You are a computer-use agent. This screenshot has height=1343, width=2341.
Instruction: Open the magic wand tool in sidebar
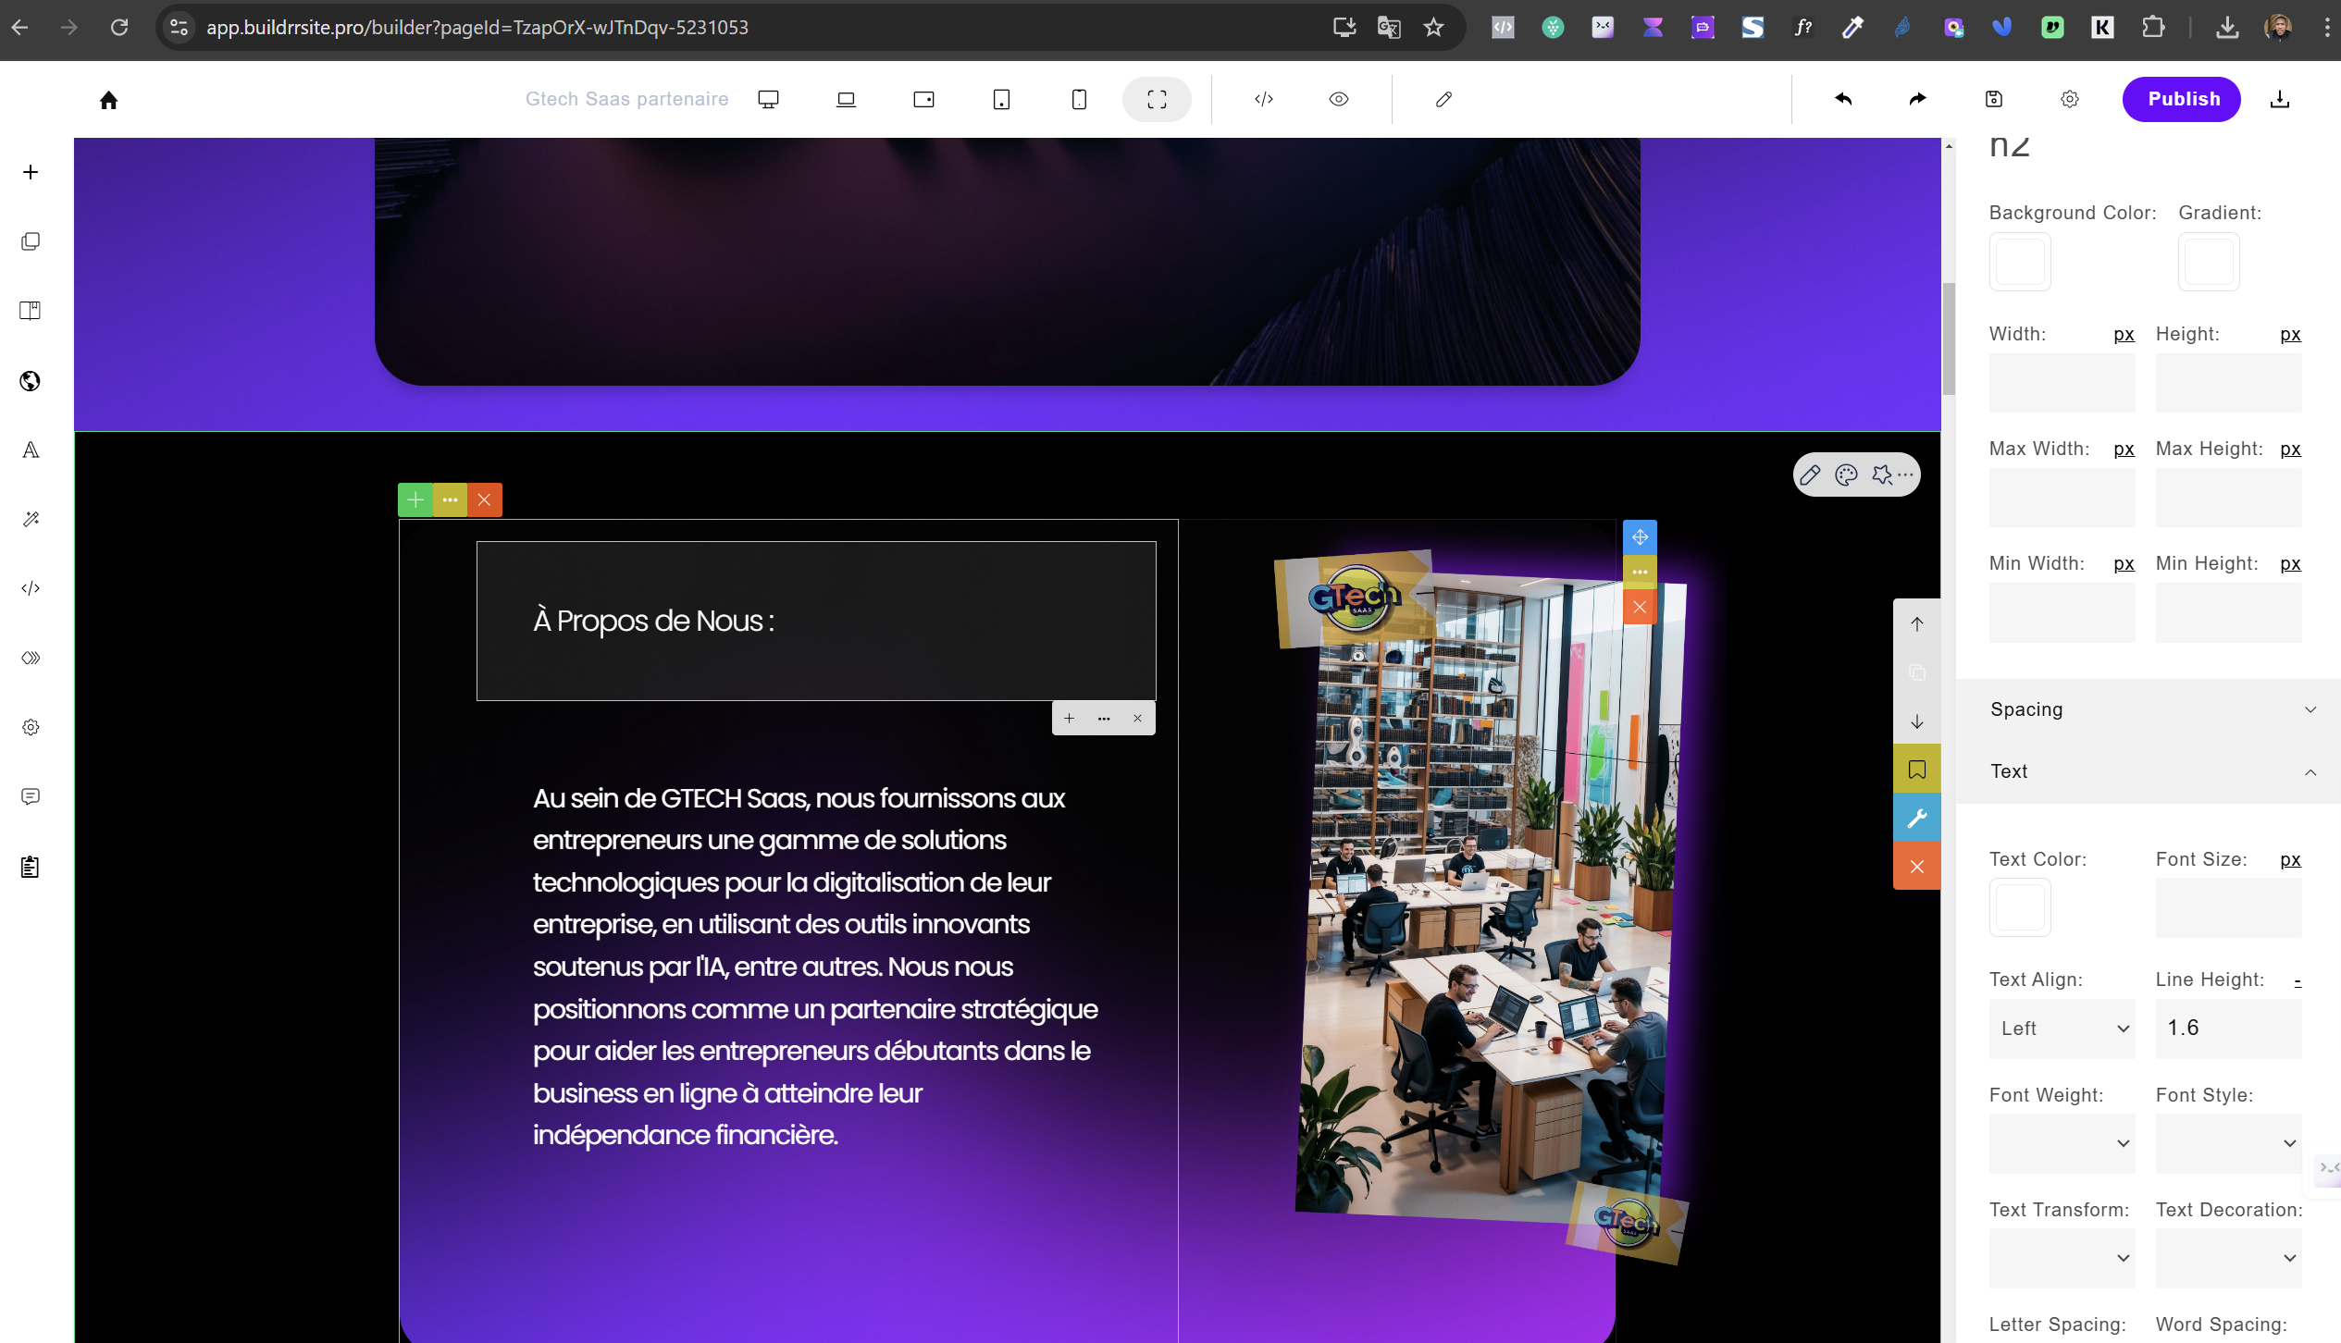[31, 519]
